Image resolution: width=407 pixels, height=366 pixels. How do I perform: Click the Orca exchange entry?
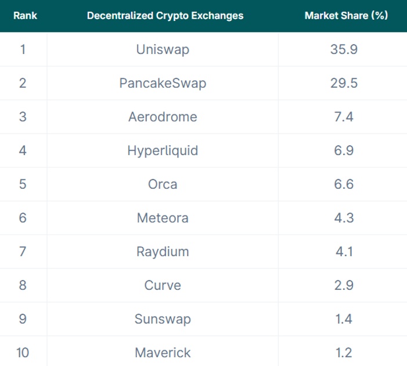tap(163, 184)
